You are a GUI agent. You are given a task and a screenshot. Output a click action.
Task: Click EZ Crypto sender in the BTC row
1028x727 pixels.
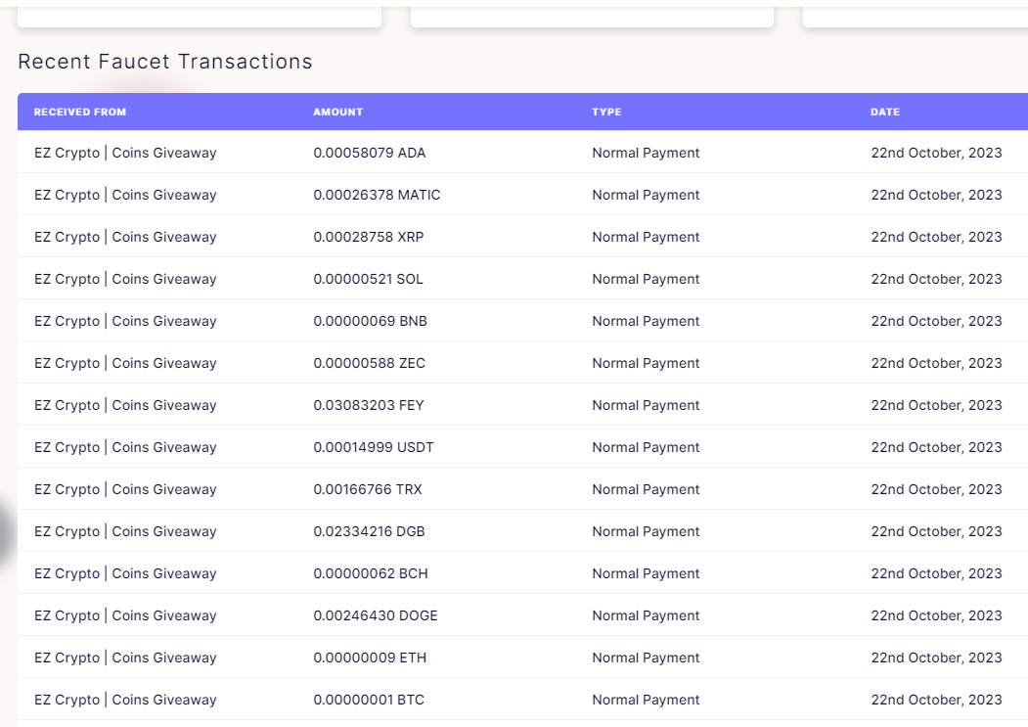(125, 699)
